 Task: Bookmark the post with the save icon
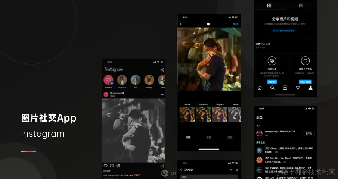pos(162,166)
